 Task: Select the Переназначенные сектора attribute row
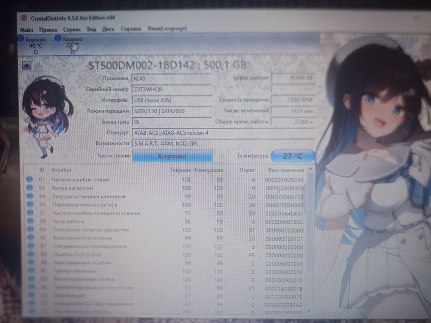point(166,205)
